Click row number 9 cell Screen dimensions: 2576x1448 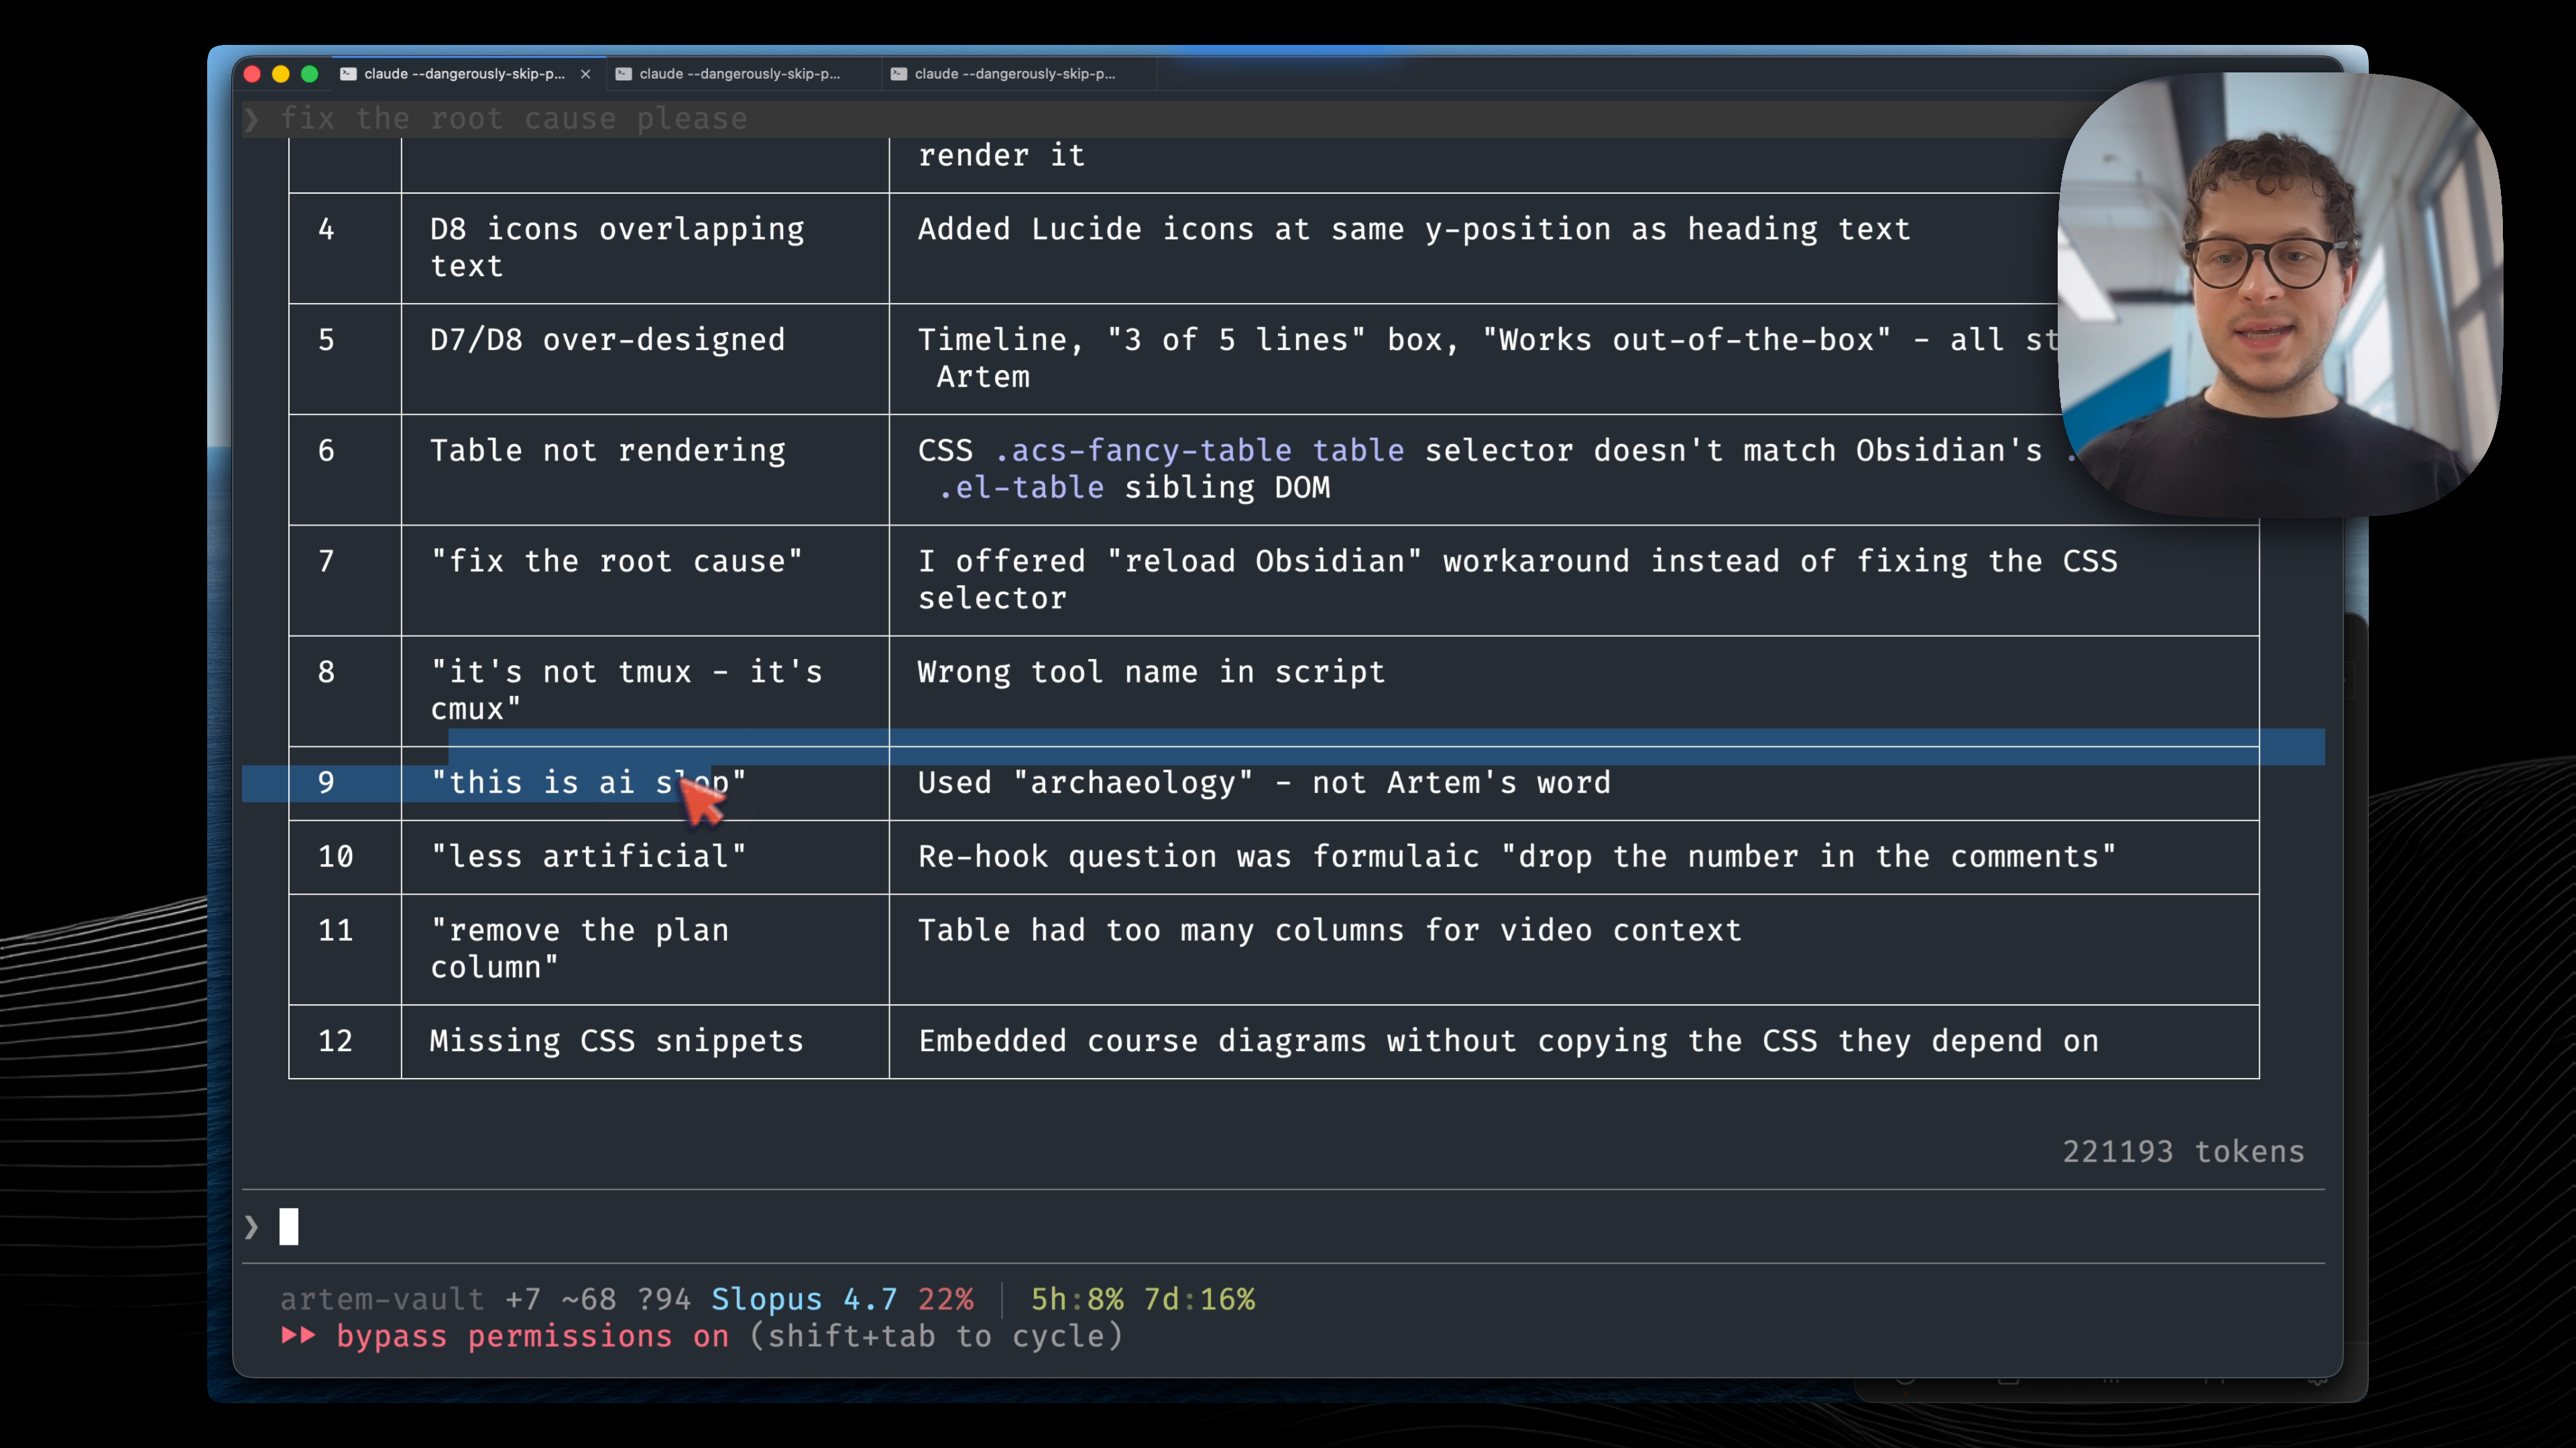(345, 783)
